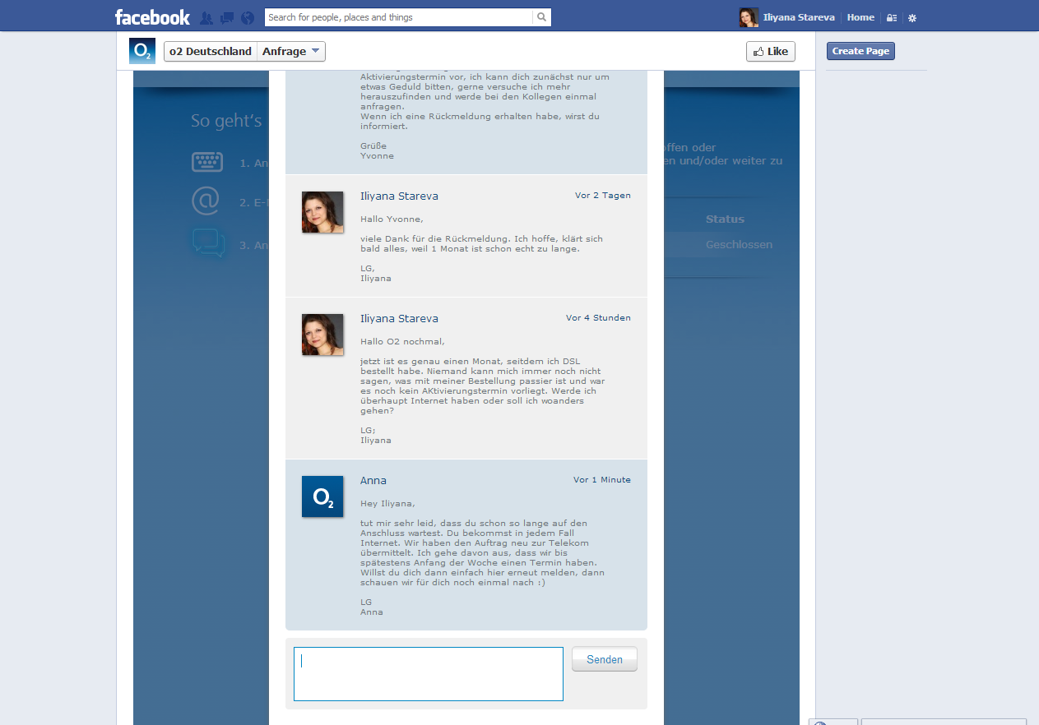Image resolution: width=1039 pixels, height=725 pixels.
Task: Click the keyboard step icon in background
Action: coord(207,162)
